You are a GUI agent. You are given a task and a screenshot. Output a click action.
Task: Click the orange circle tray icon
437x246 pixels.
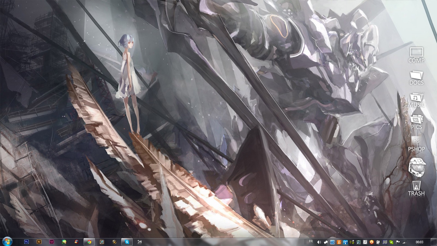click(x=372, y=242)
